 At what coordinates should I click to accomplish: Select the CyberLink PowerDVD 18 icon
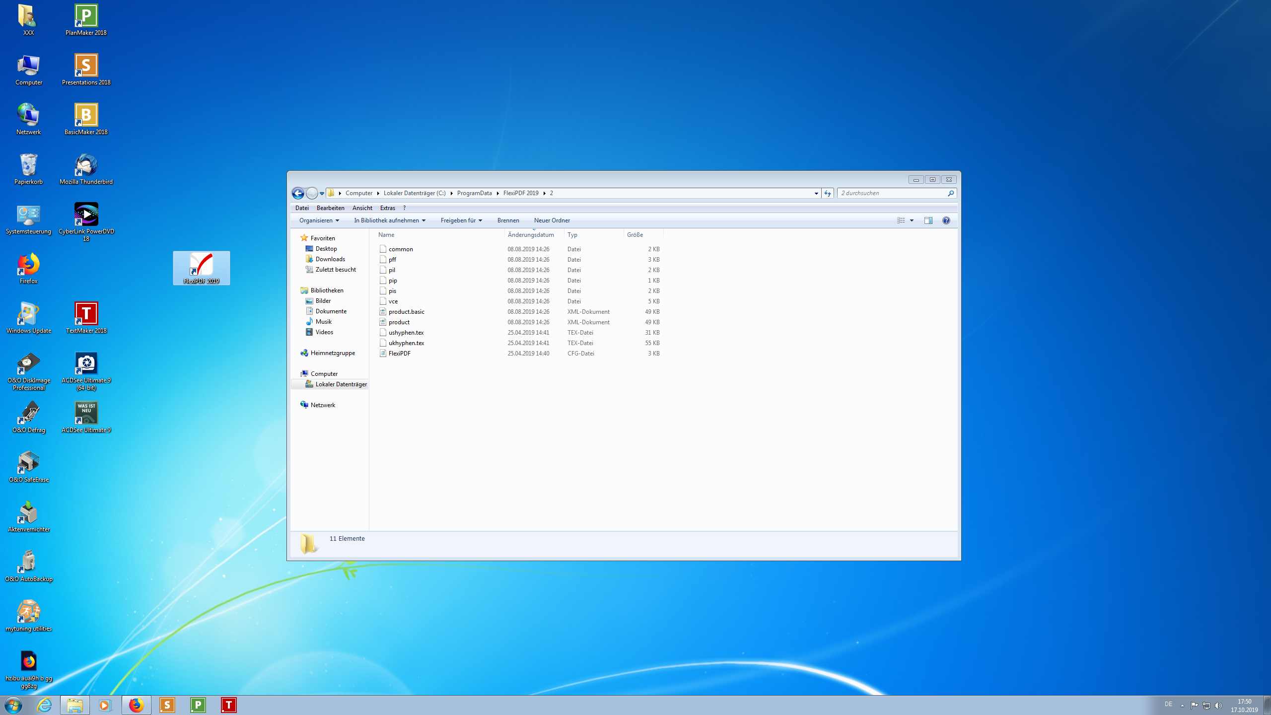coord(86,222)
